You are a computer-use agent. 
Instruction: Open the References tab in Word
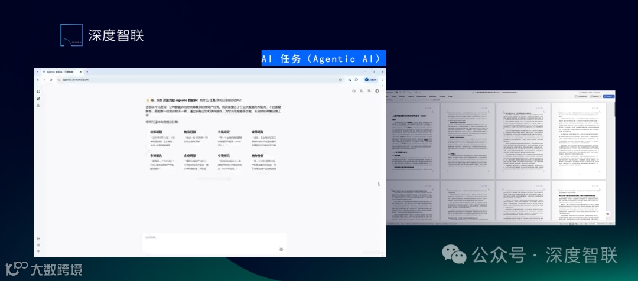click(x=421, y=96)
